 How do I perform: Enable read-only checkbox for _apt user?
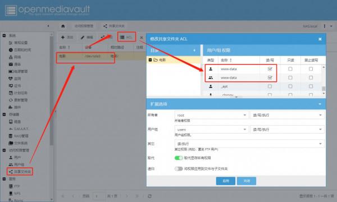click(290, 86)
